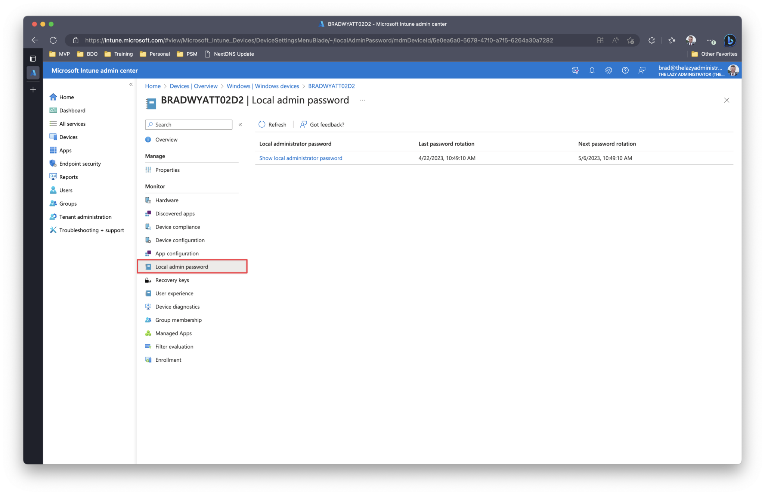Image resolution: width=765 pixels, height=495 pixels.
Task: Open Dashboard in the navigation
Action: point(67,110)
